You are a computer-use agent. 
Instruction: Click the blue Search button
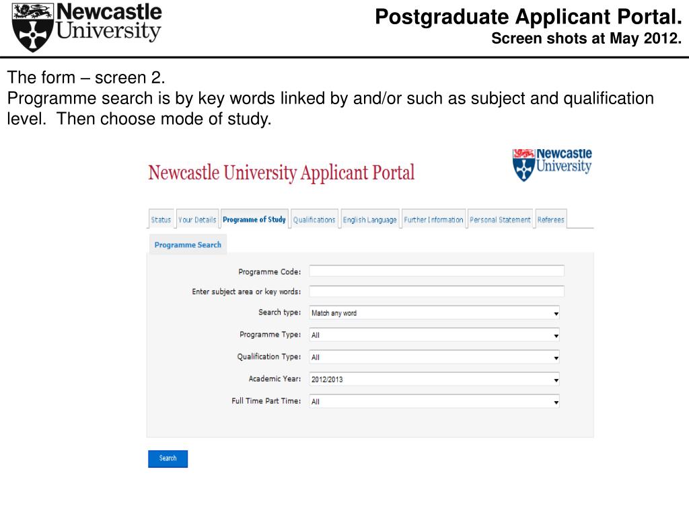[168, 458]
